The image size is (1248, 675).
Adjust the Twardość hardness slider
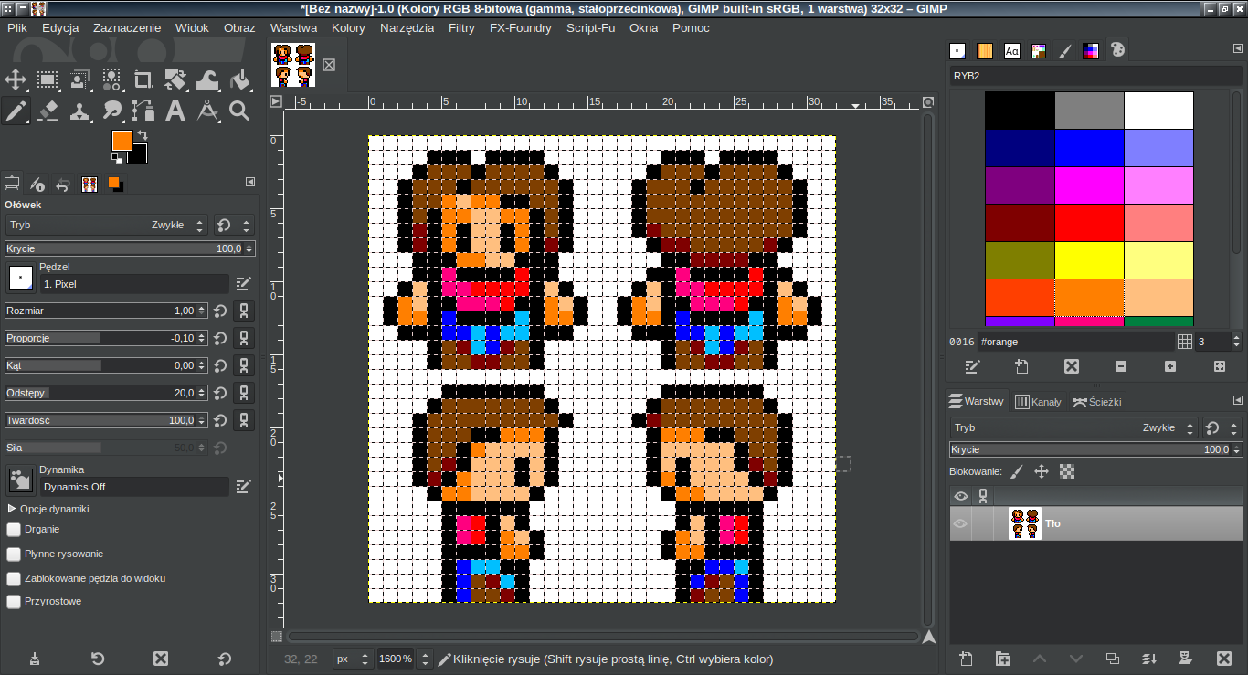coord(106,421)
